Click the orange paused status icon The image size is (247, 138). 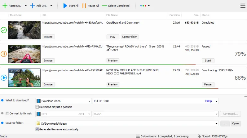click(4, 54)
